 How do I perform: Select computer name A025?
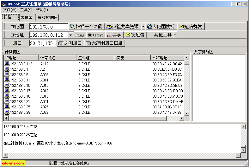point(45,107)
